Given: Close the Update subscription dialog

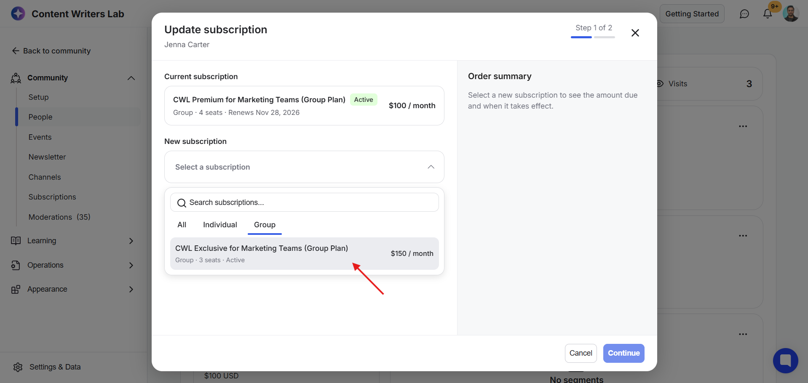Looking at the screenshot, I should click(635, 33).
